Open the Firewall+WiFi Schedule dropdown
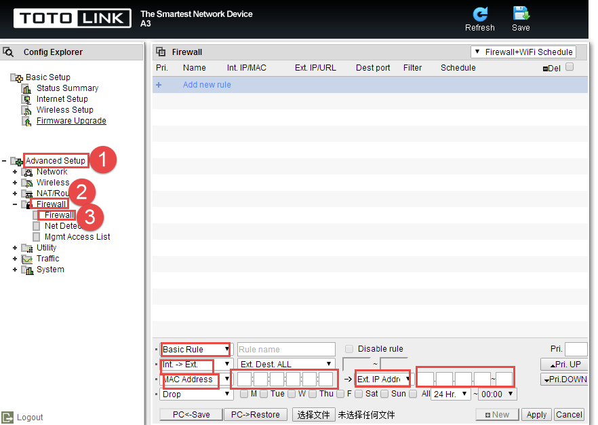This screenshot has height=425, width=598. 523,52
